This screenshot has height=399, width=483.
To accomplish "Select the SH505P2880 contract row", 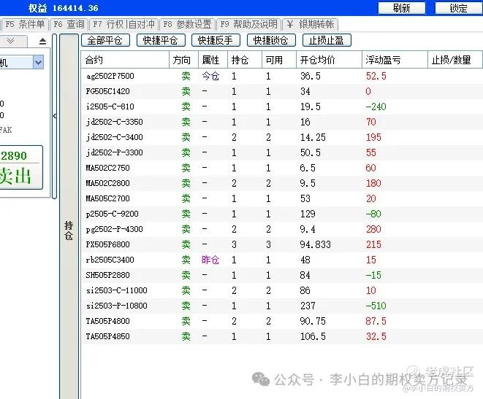I will (x=281, y=275).
